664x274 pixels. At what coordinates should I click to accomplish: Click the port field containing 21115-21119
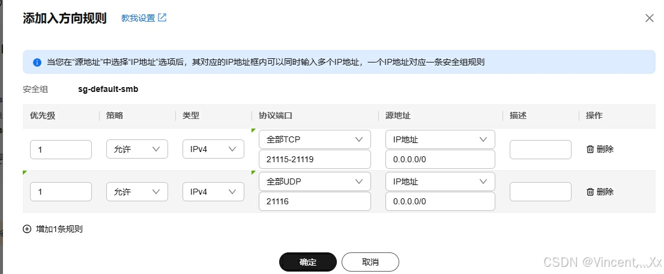tap(315, 160)
